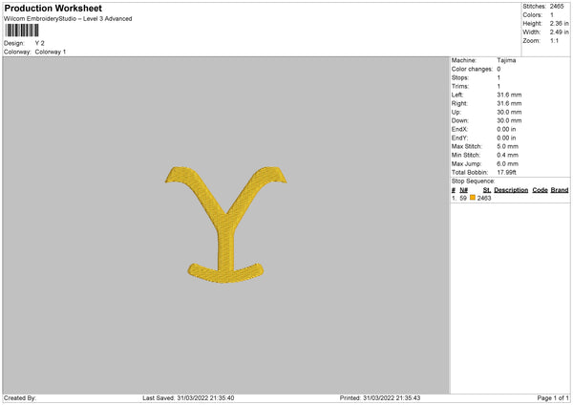This screenshot has width=573, height=405.
Task: Click the yellow thread color swatch
Action: click(473, 198)
